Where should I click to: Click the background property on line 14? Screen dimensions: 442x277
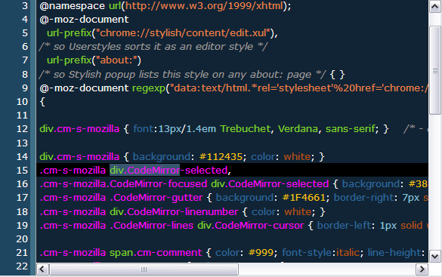coord(162,157)
